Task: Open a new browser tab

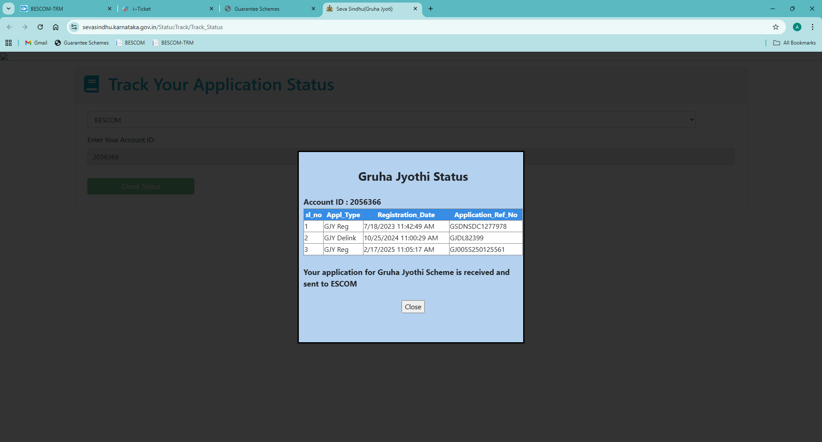Action: [x=431, y=9]
